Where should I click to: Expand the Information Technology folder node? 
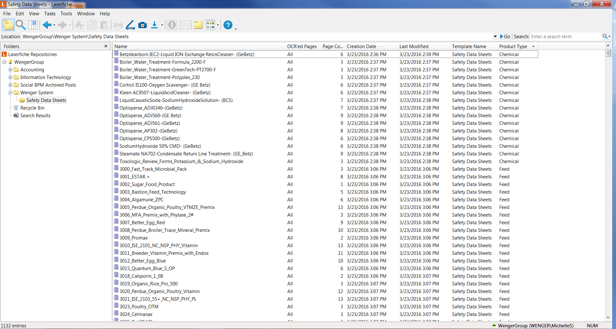11,77
